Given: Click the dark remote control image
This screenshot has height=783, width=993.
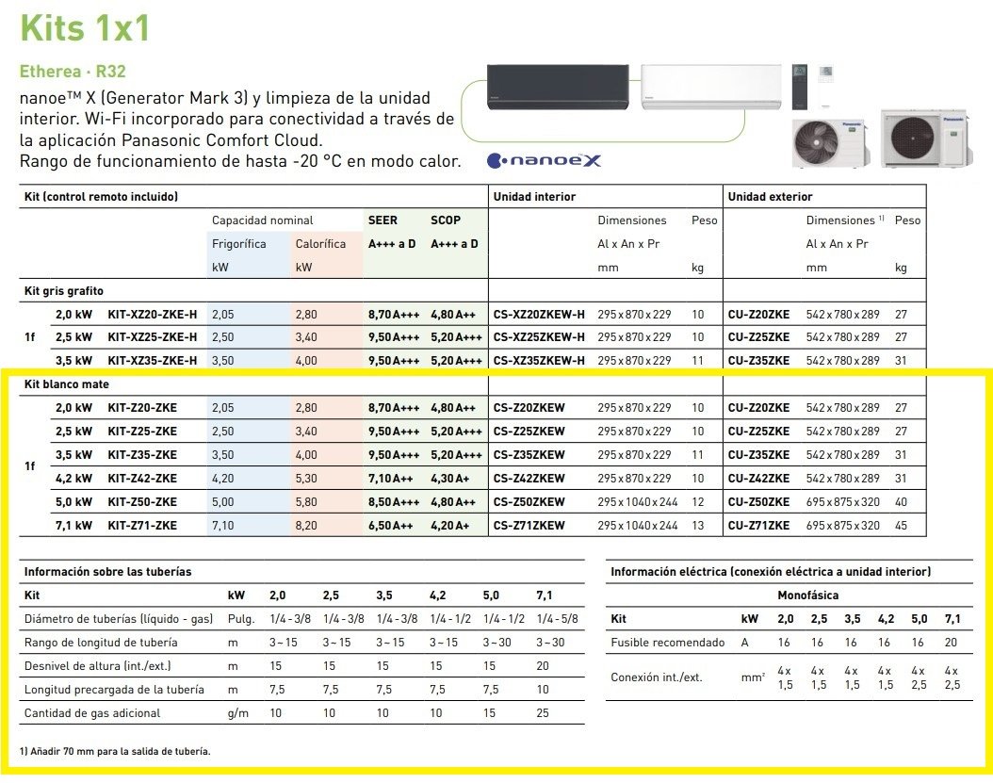Looking at the screenshot, I should (x=800, y=87).
